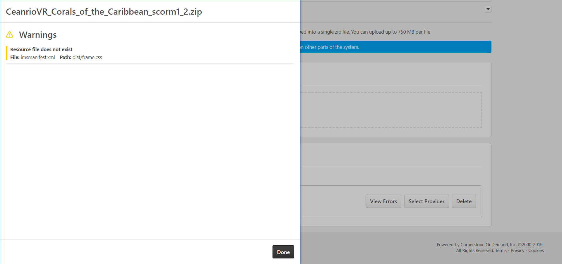Click the Done button in the warnings dialog
562x264 pixels.
point(283,252)
